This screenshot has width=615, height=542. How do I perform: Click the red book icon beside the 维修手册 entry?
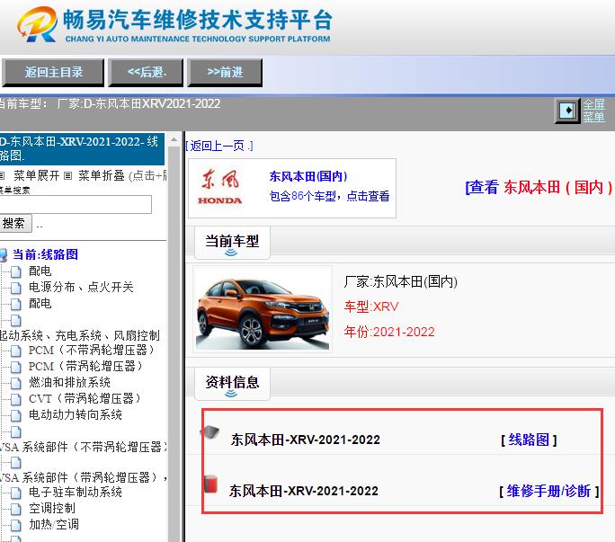210,486
